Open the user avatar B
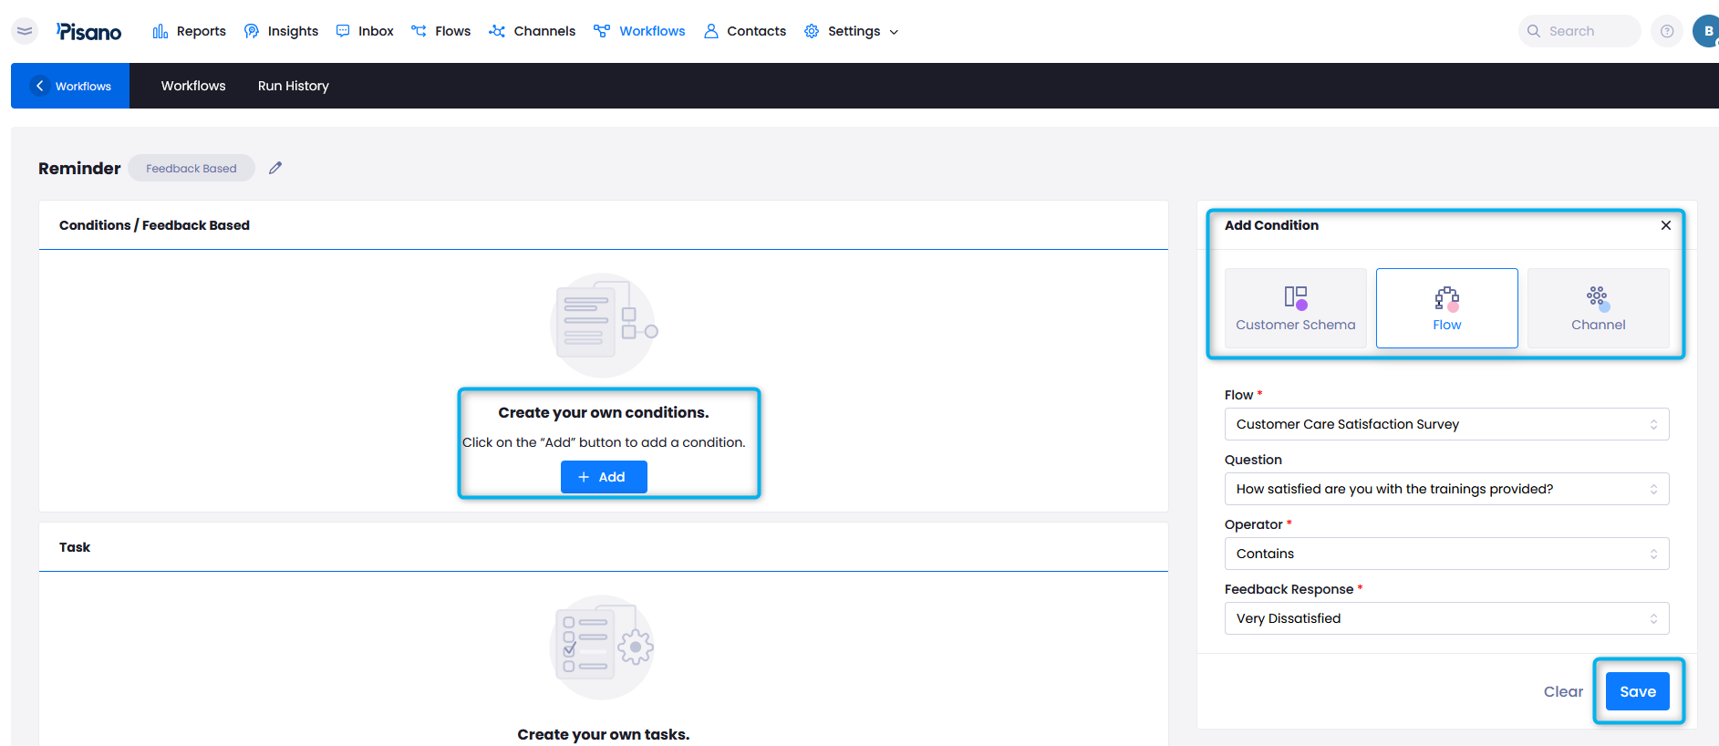 (x=1706, y=31)
